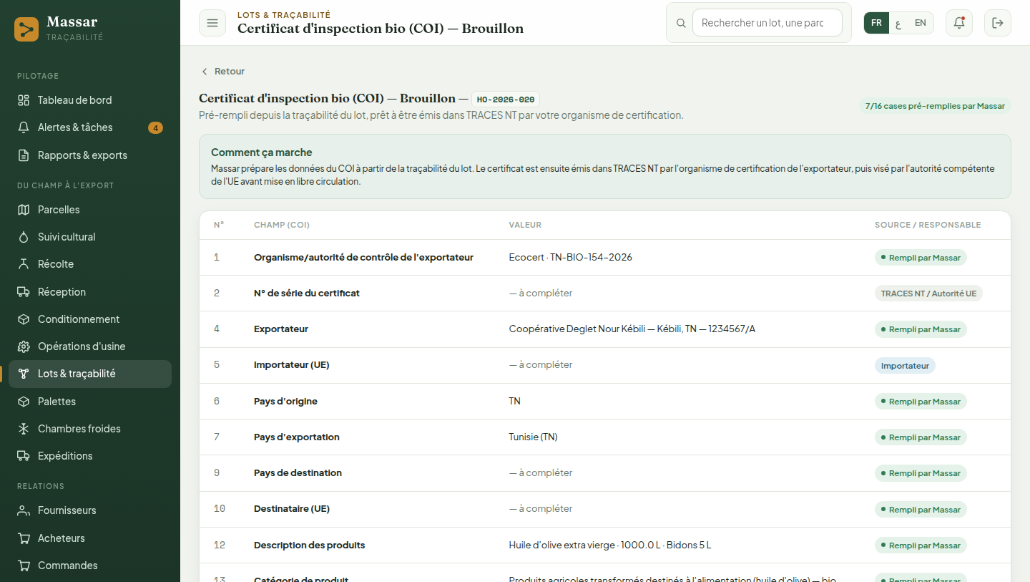Click the Opérations d'usine gear icon

click(x=24, y=346)
